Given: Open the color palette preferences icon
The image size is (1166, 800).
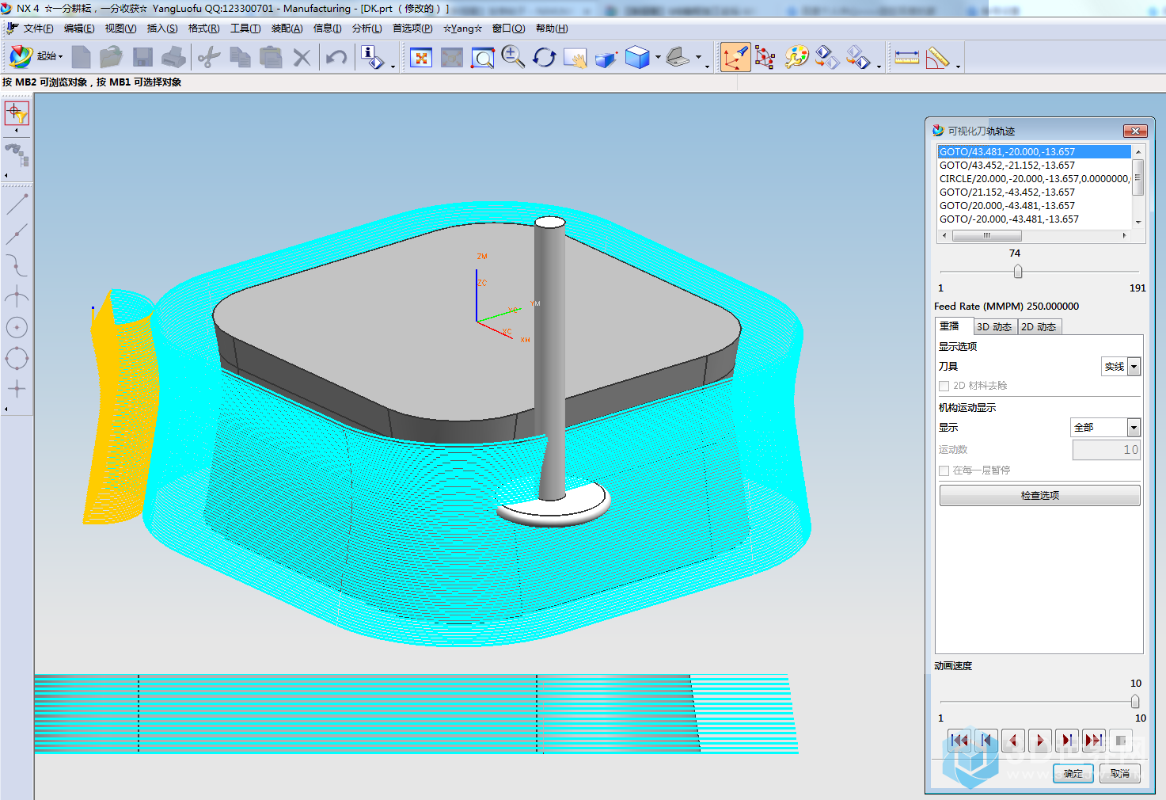Looking at the screenshot, I should click(796, 57).
